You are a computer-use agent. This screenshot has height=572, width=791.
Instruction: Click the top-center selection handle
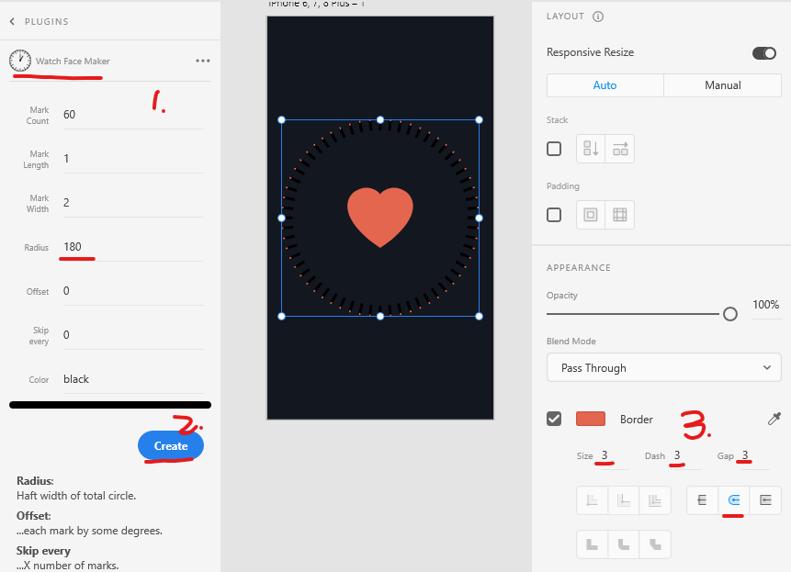[380, 120]
